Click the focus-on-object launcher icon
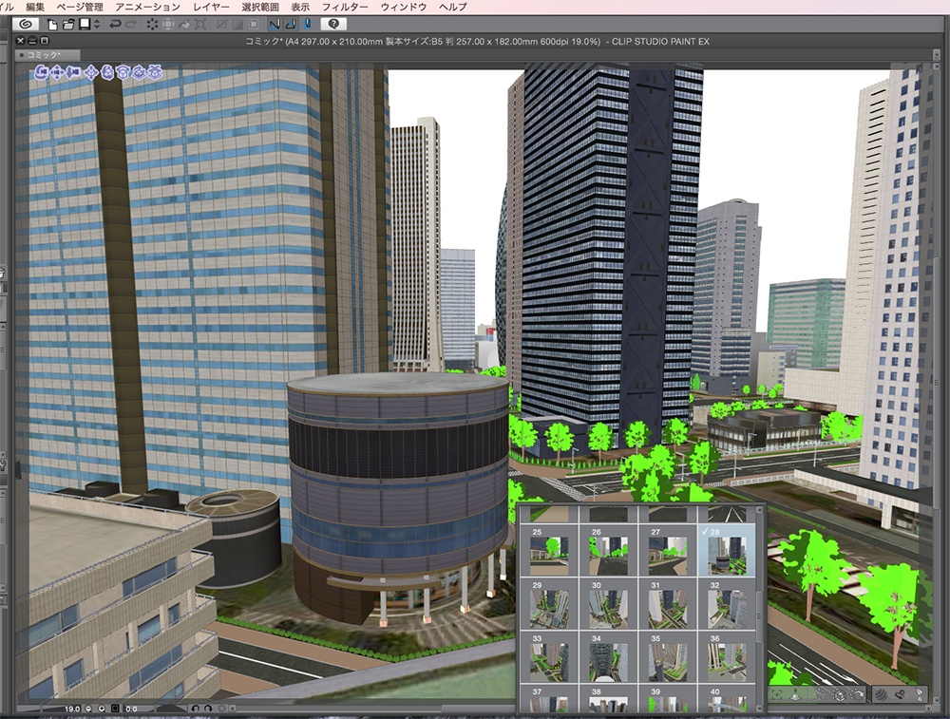Image resolution: width=950 pixels, height=719 pixels. pyautogui.click(x=777, y=694)
